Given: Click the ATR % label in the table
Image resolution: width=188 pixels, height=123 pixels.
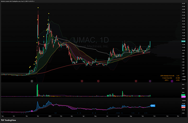Looking at the screenshot, I should 167,80.
